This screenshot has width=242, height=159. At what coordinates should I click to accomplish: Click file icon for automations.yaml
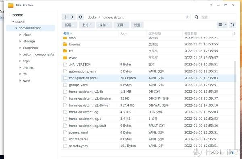point(65,71)
